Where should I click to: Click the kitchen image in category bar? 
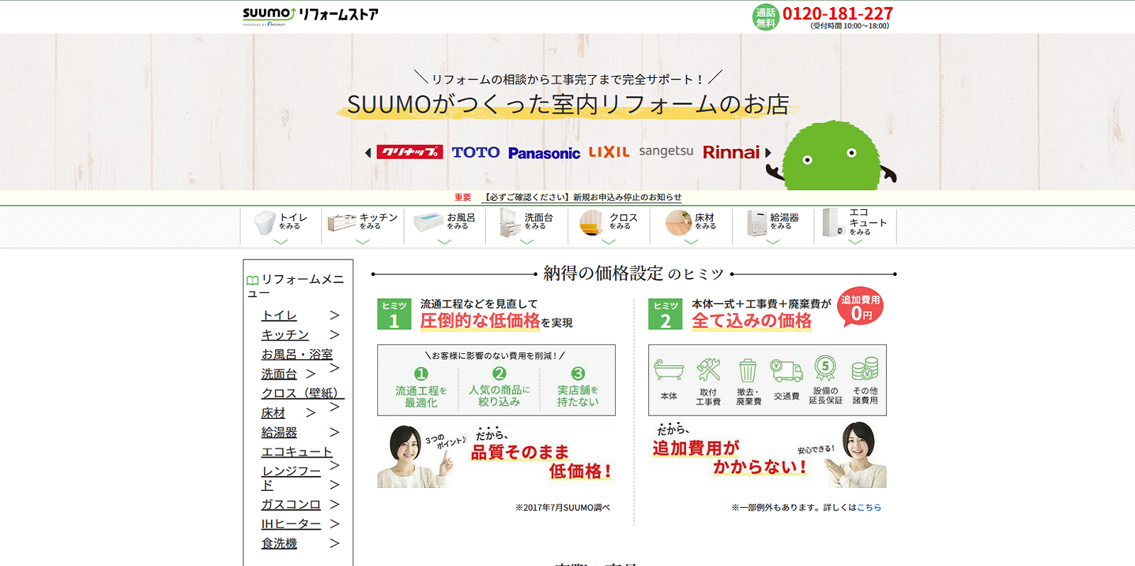[x=342, y=223]
